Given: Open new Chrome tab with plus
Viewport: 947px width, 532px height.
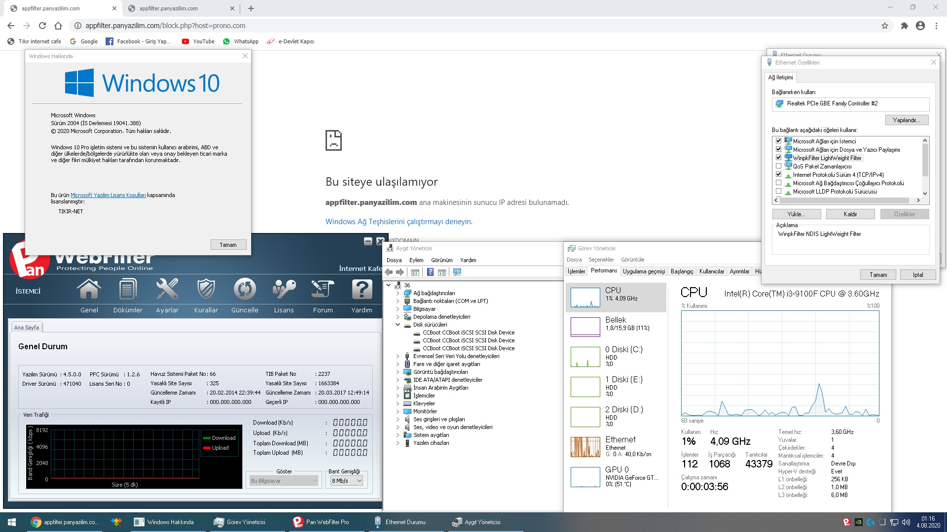Looking at the screenshot, I should (251, 8).
